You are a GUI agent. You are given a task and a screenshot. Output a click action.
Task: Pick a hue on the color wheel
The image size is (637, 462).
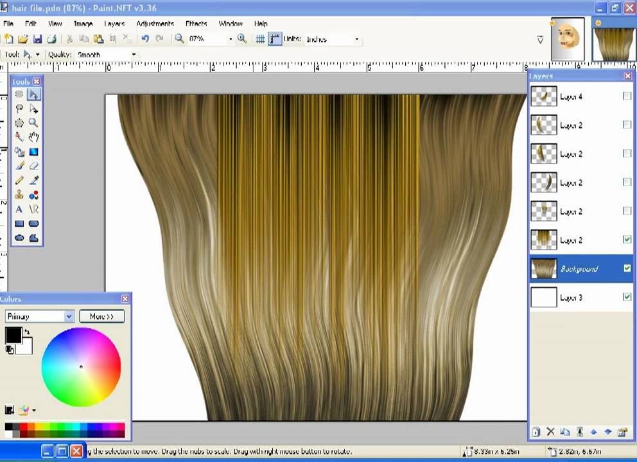click(x=81, y=366)
